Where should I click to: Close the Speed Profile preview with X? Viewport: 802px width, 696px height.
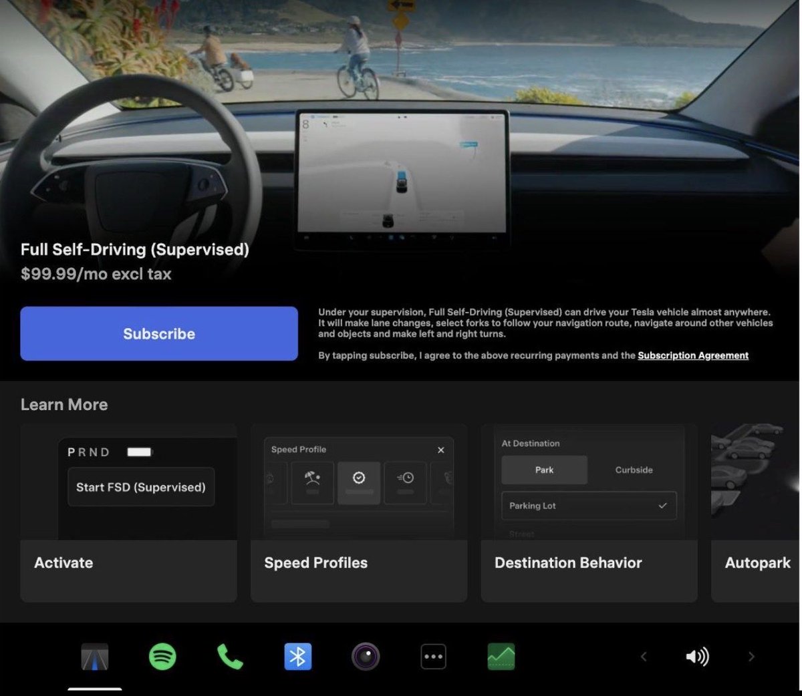click(440, 450)
